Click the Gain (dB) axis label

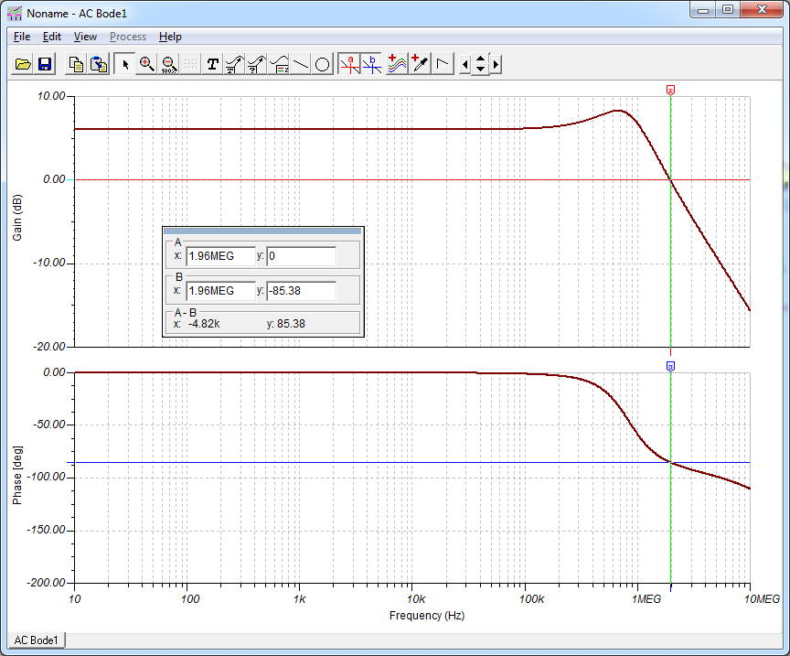pos(17,218)
